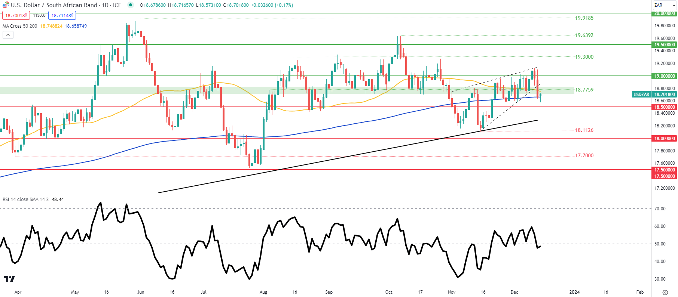Click the 17.200000 price scale label
Screen dimensions: 678x297
pyautogui.click(x=665, y=188)
